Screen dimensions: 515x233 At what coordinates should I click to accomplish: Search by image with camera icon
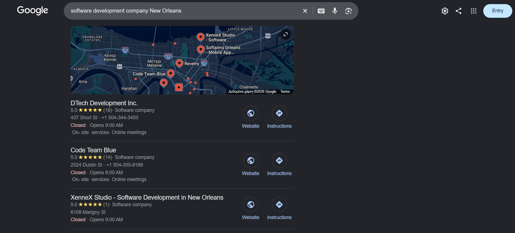[x=348, y=11]
